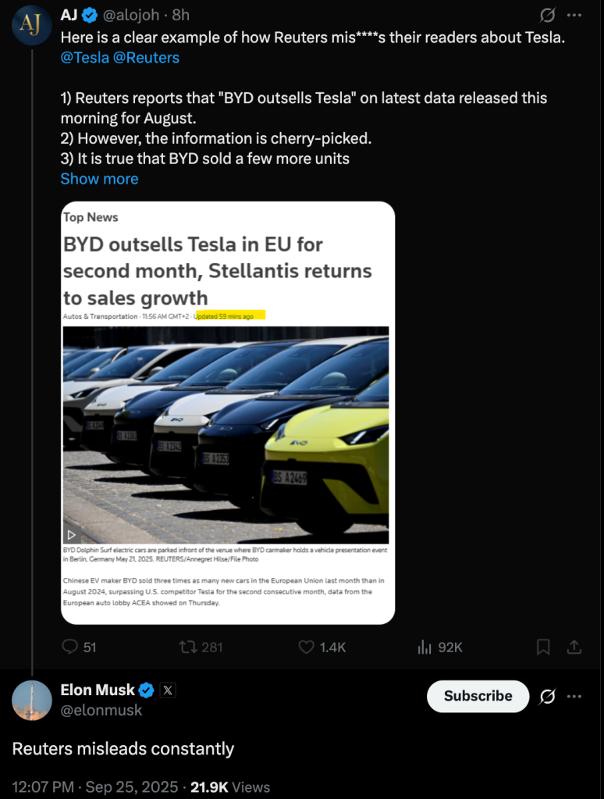Open Elon Musk's profile picture

pyautogui.click(x=32, y=700)
